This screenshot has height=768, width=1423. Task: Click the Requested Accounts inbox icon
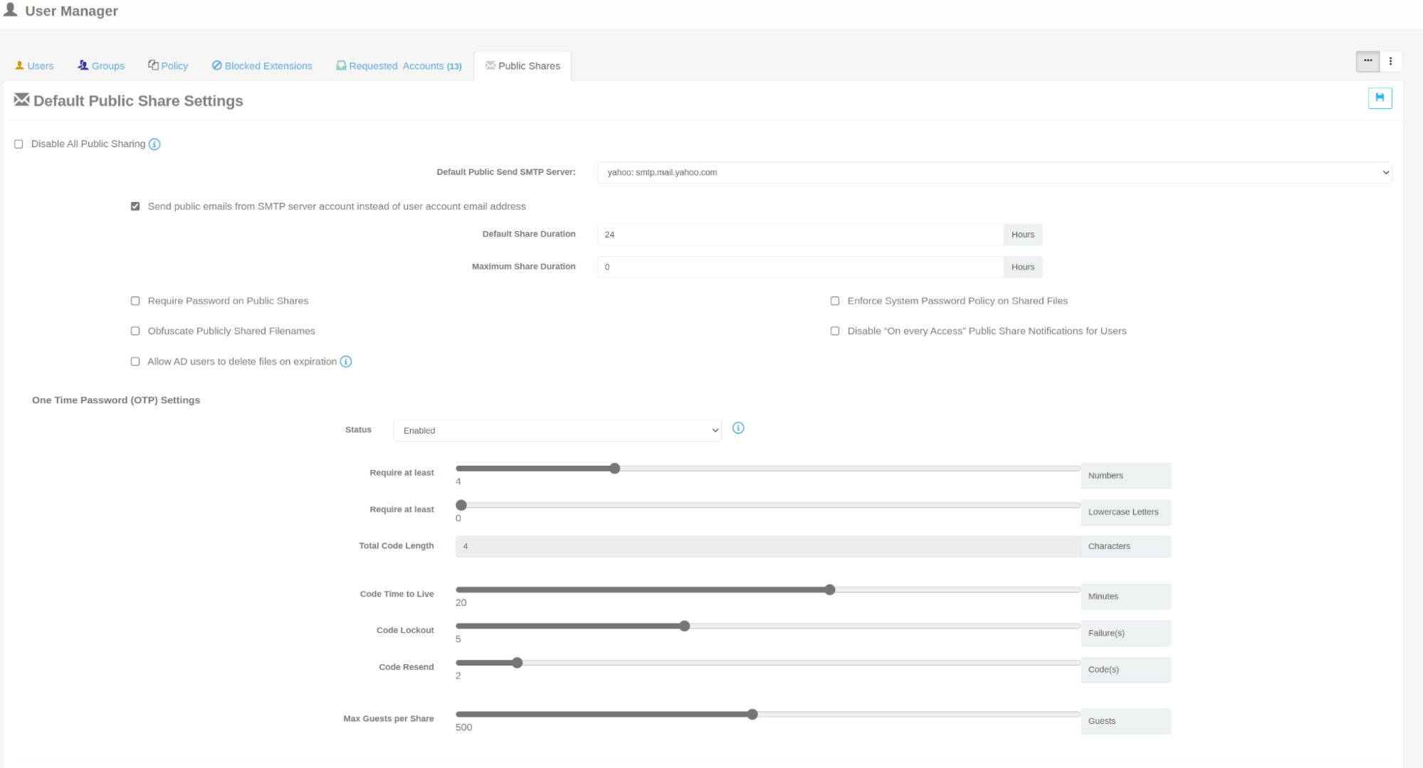coord(342,65)
